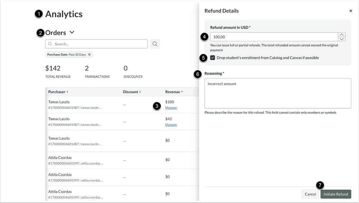Image resolution: width=359 pixels, height=203 pixels.
Task: Expand the Orders dropdown chevron
Action: point(72,33)
